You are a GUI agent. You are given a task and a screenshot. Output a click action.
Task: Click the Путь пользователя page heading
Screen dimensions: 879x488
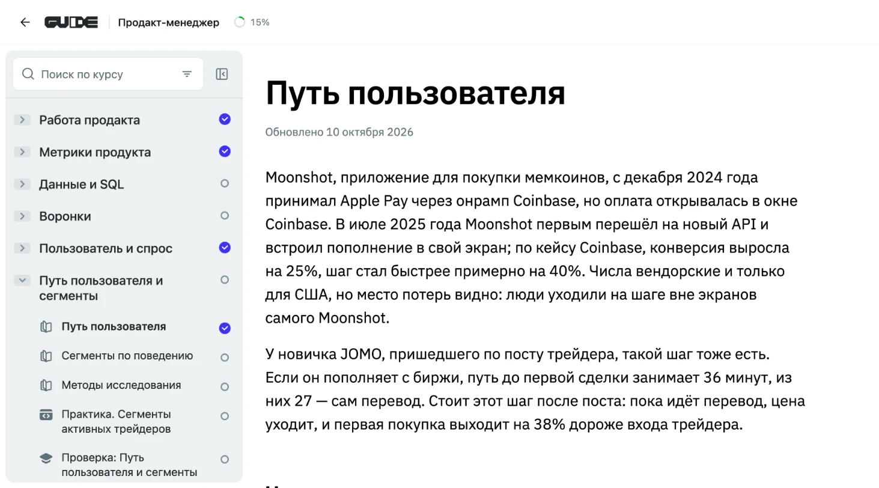click(x=415, y=93)
